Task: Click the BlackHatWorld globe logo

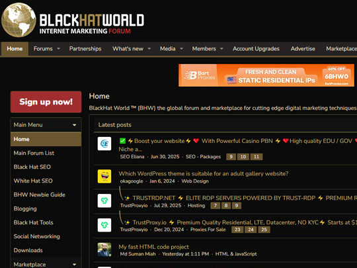Action: coord(19,20)
